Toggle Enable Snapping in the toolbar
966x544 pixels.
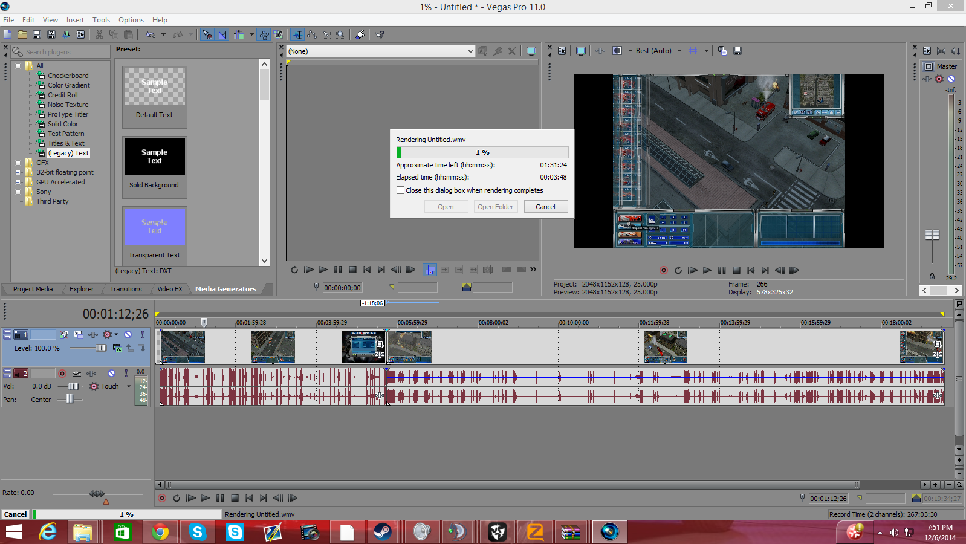coord(207,34)
